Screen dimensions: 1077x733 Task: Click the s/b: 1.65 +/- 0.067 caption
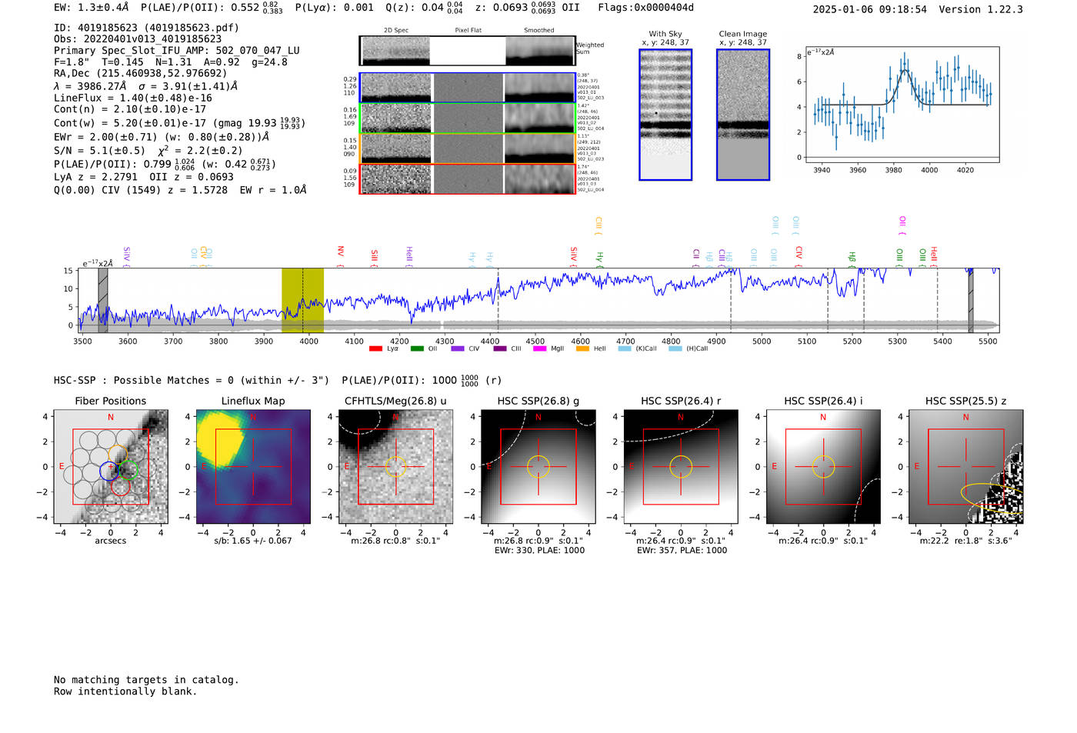pyautogui.click(x=253, y=541)
